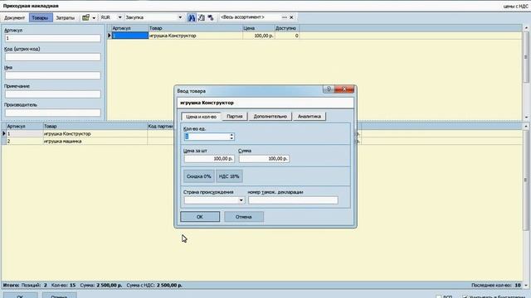
Task: Click the Имя search field
Action: tap(53, 75)
